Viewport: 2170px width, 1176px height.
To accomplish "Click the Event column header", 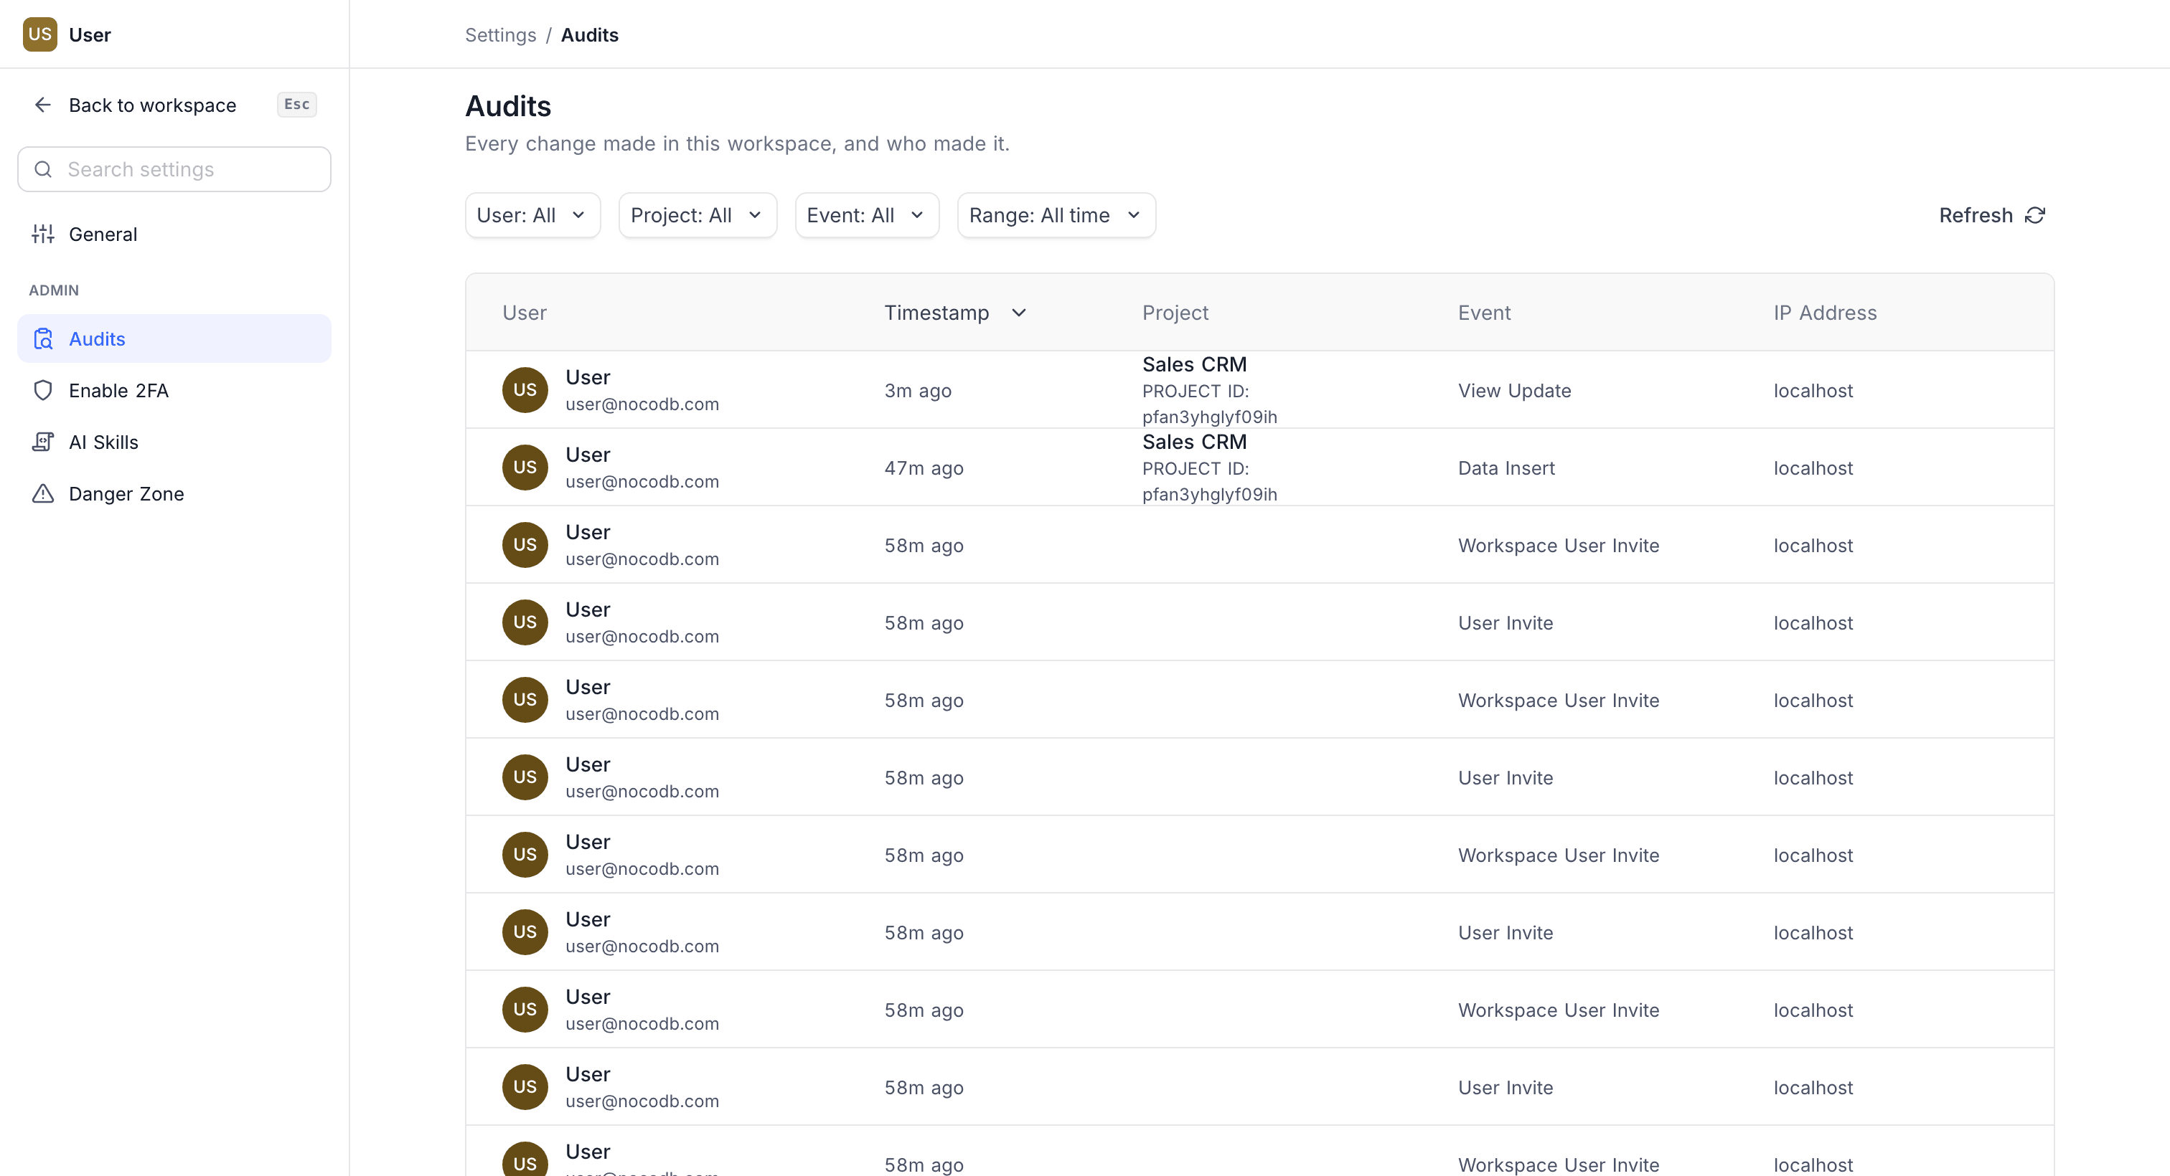I will pos(1484,313).
